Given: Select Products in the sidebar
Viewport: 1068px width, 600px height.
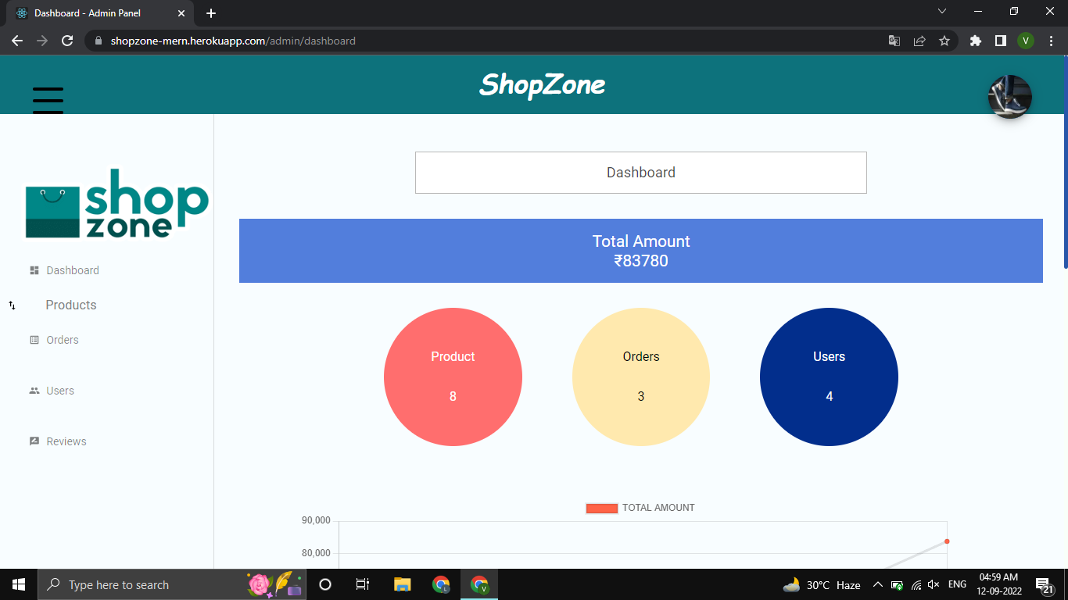Looking at the screenshot, I should tap(71, 305).
